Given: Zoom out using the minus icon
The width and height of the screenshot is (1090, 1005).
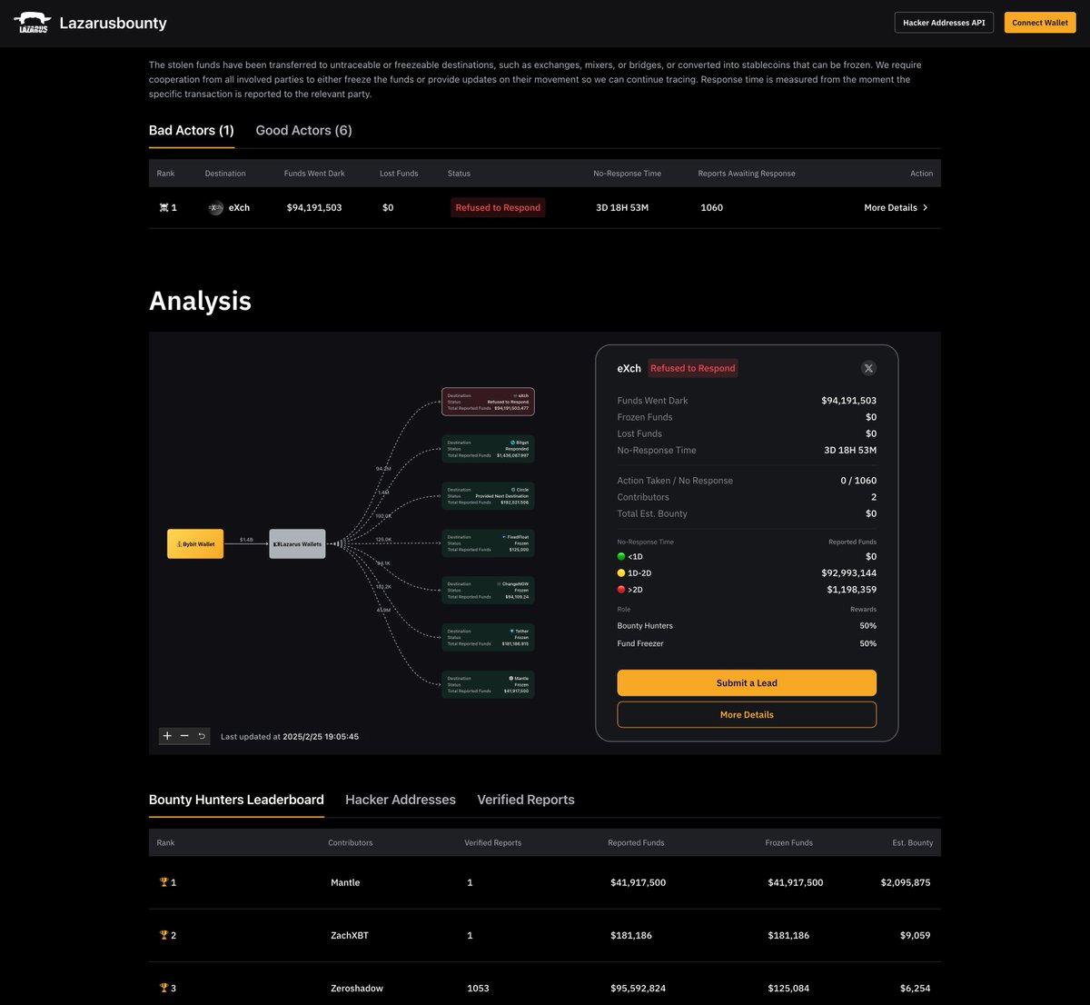Looking at the screenshot, I should coord(183,736).
